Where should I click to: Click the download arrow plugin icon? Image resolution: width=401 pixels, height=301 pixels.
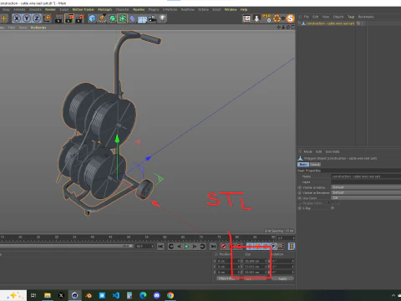(x=256, y=18)
